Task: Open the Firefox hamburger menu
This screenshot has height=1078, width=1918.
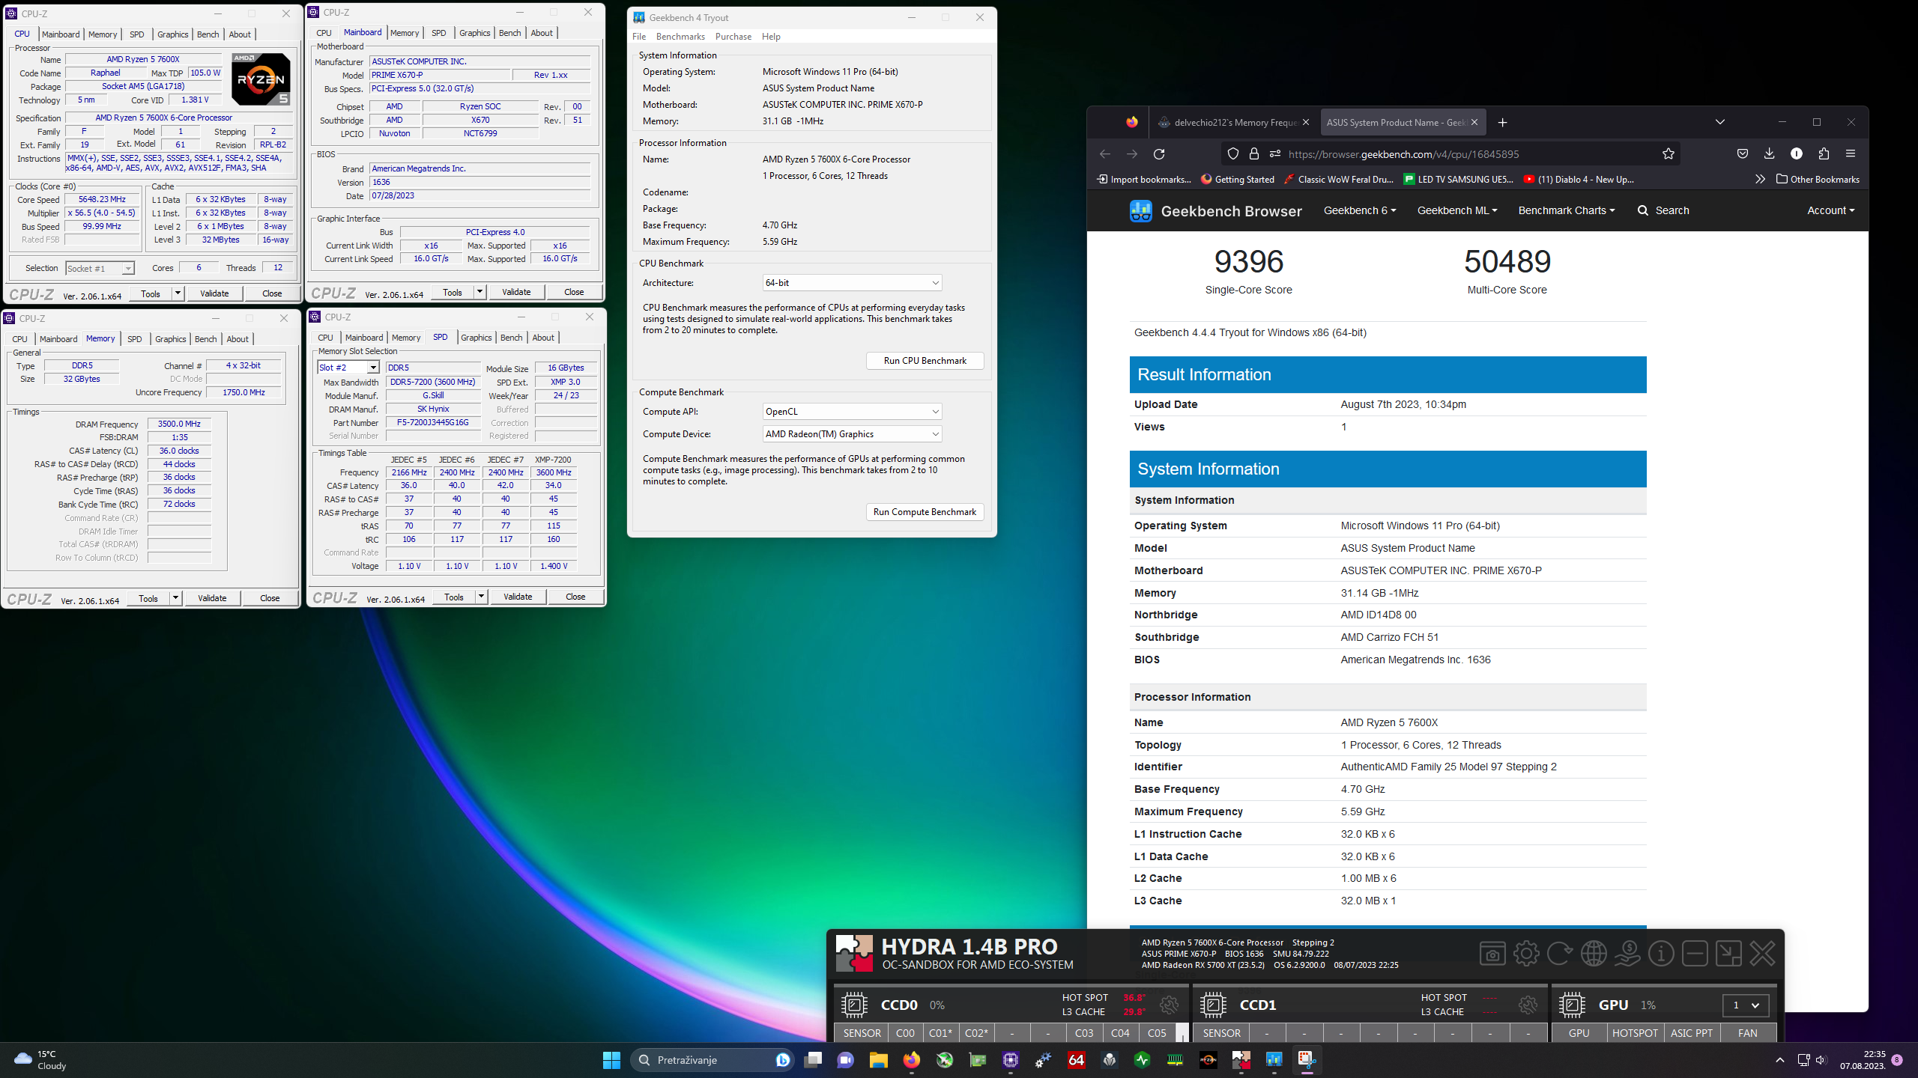Action: [x=1851, y=154]
